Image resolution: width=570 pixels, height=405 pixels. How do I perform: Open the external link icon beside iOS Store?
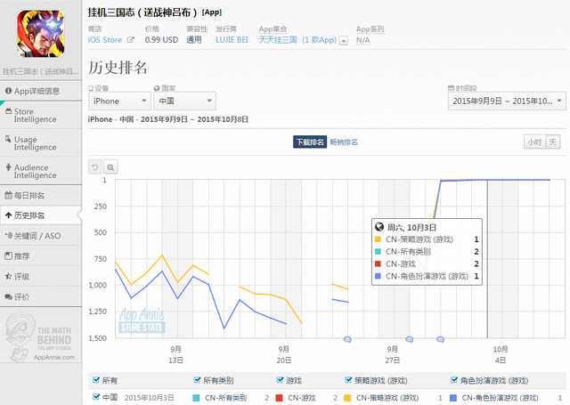tap(131, 40)
